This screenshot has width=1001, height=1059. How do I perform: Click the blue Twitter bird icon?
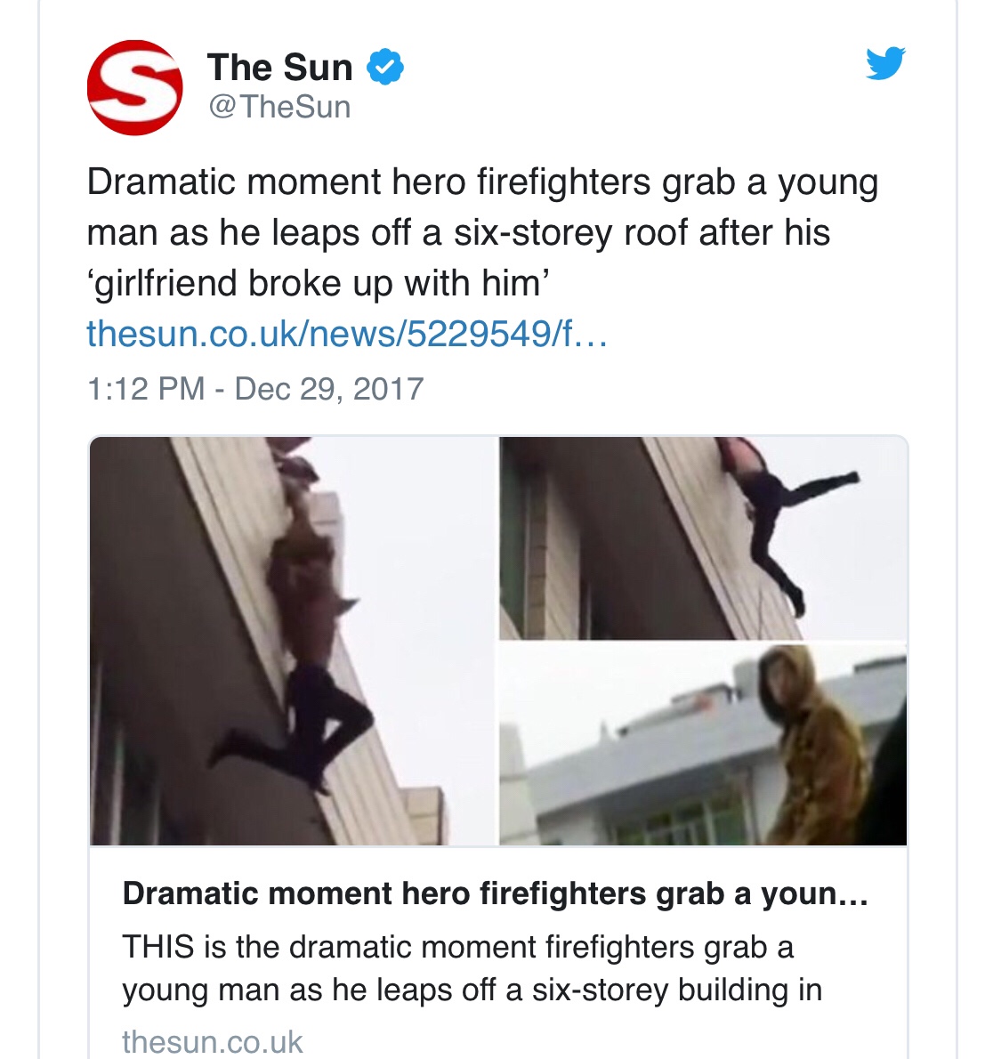click(x=885, y=63)
